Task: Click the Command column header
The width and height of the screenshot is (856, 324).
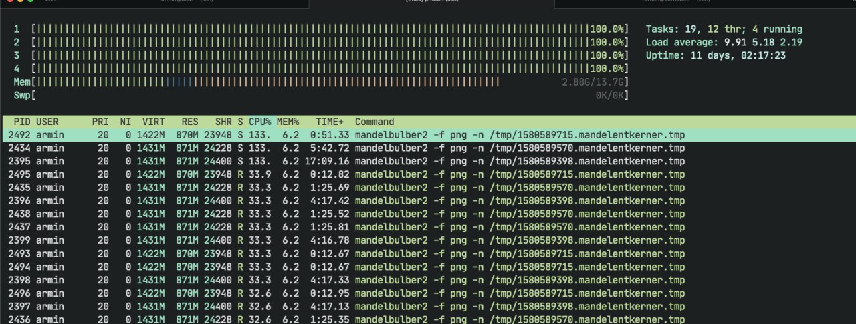Action: 374,122
